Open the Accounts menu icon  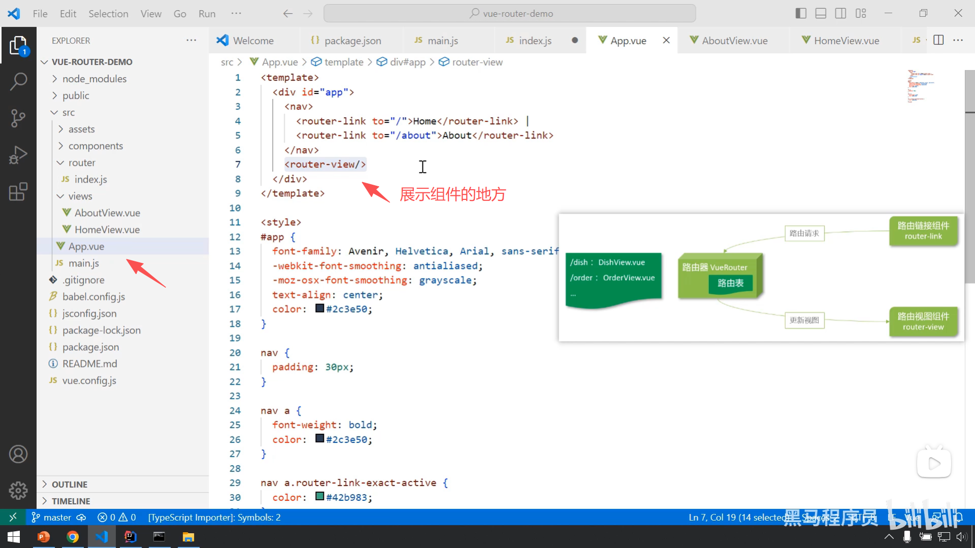18,454
